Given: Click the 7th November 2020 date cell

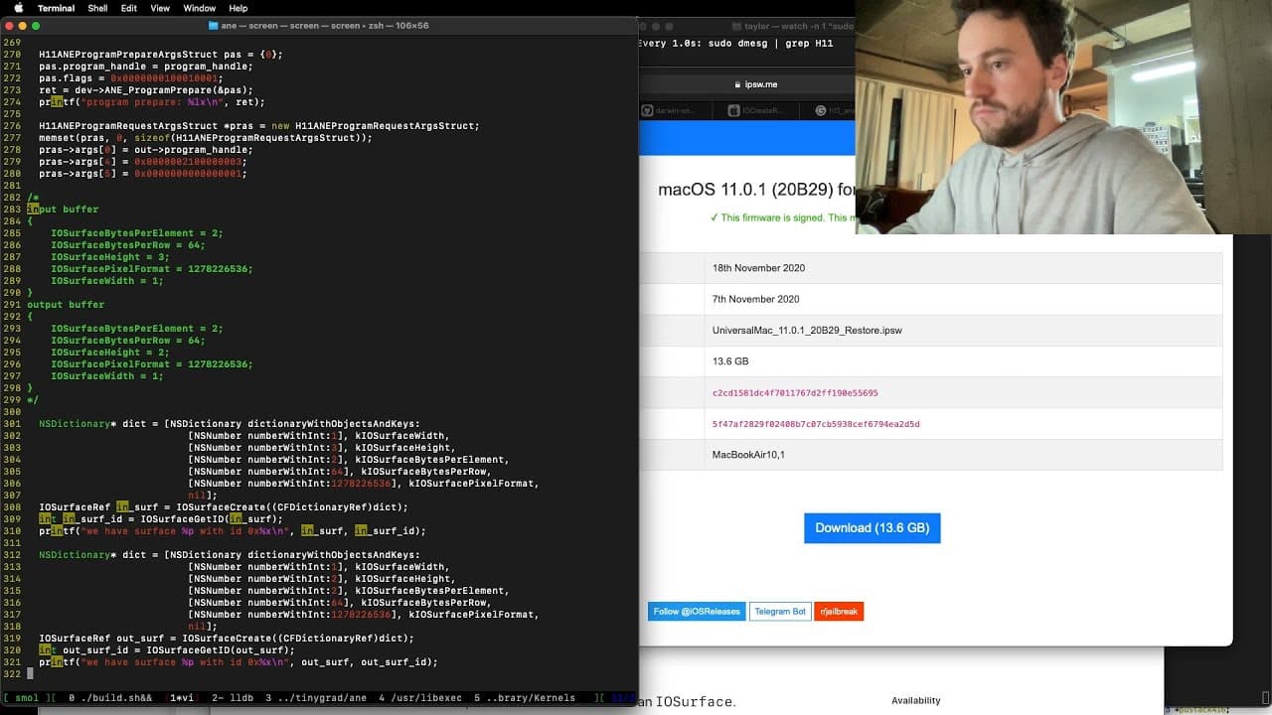Looking at the screenshot, I should [755, 299].
